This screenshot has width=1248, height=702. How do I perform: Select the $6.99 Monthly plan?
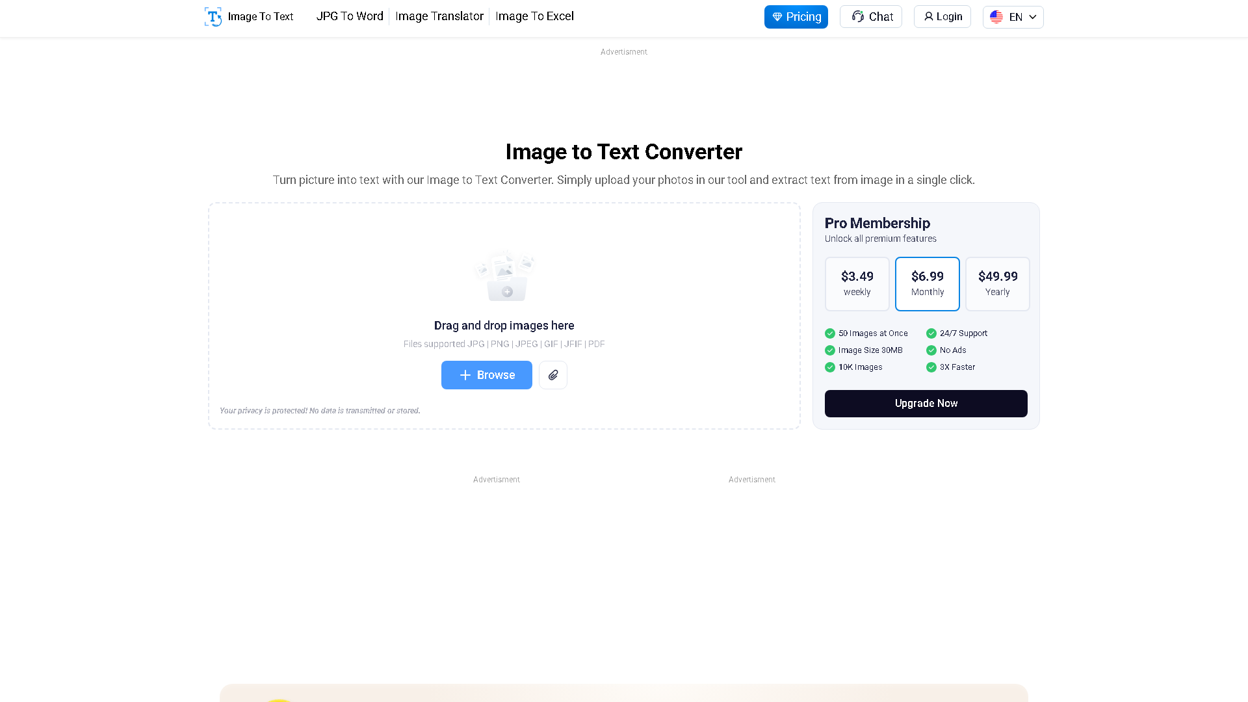(x=928, y=284)
